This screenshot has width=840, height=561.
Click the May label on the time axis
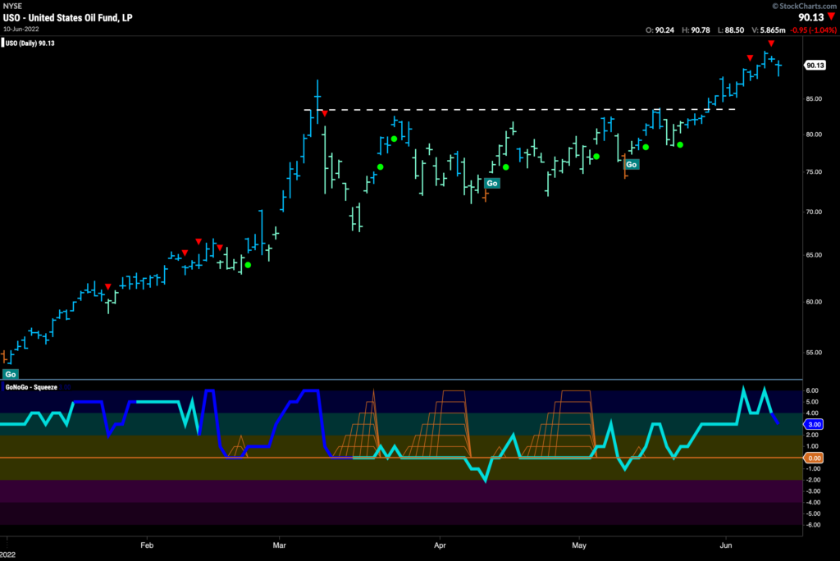point(579,545)
